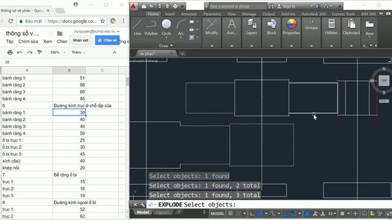Open the Layers panel
This screenshot has height=220, width=392.
[252, 28]
